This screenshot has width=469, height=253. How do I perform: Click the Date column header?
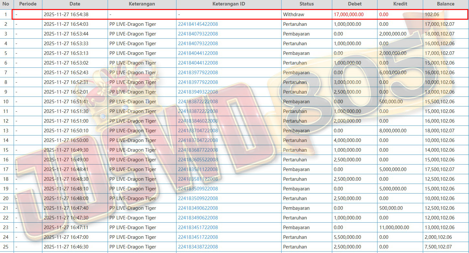[75, 4]
